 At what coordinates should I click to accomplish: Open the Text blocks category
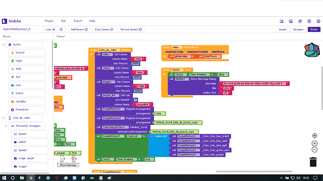point(27,77)
